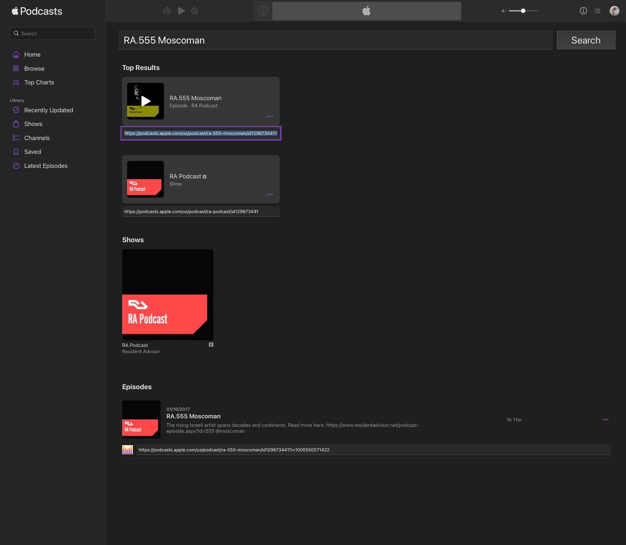Image resolution: width=626 pixels, height=545 pixels.
Task: Click the explicit E badge under the Shows cover
Action: click(211, 345)
